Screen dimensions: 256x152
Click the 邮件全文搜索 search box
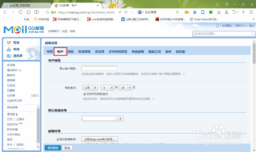(x=224, y=34)
